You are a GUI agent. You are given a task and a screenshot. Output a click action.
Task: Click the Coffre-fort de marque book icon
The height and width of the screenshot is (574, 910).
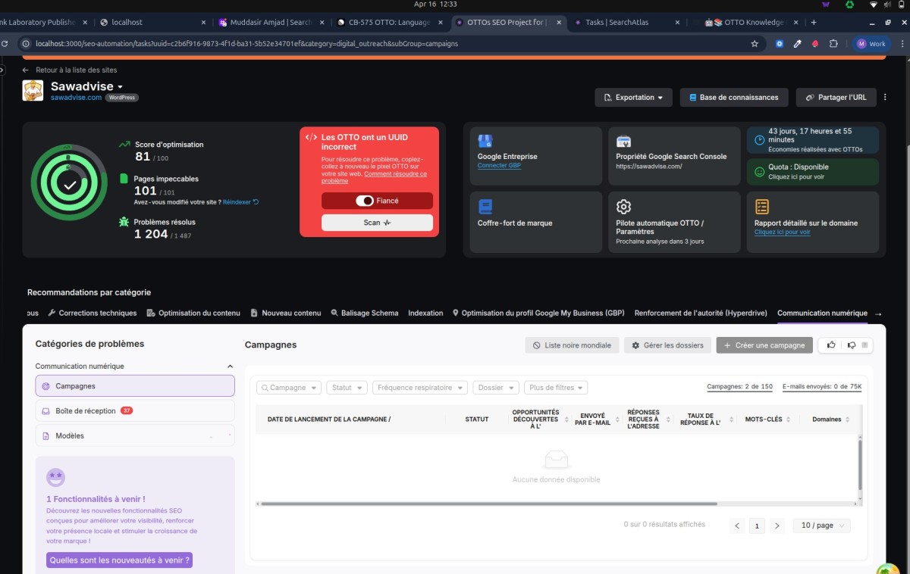click(485, 206)
